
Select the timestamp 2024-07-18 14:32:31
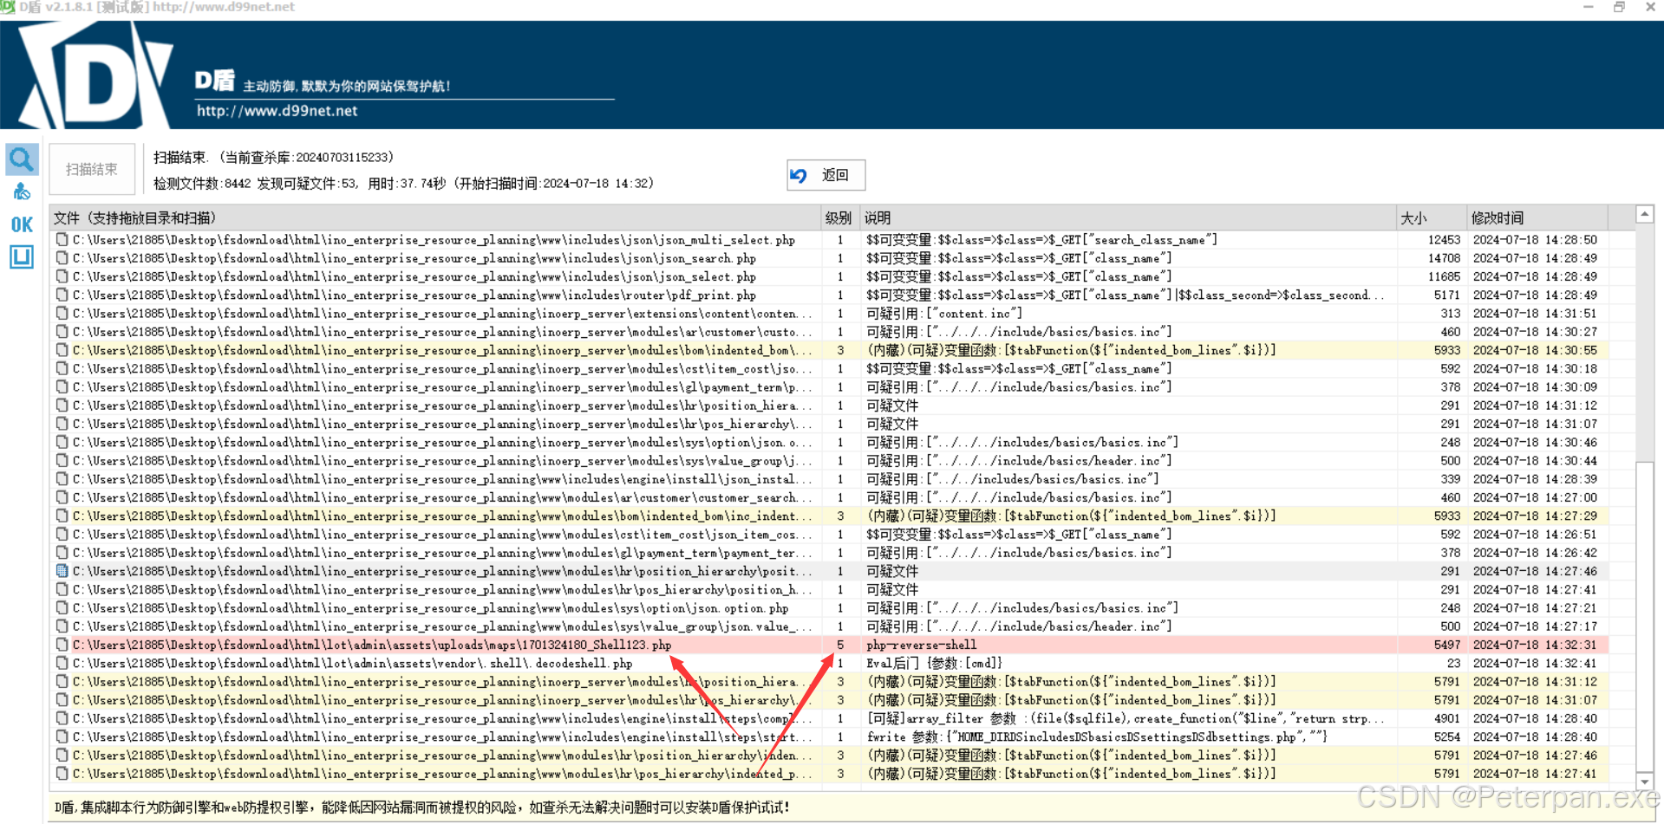(x=1535, y=645)
